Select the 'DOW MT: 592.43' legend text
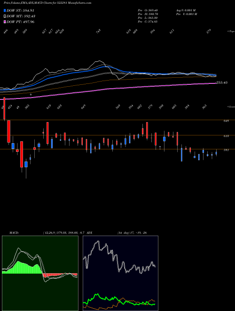235x311 pixels. point(21,16)
